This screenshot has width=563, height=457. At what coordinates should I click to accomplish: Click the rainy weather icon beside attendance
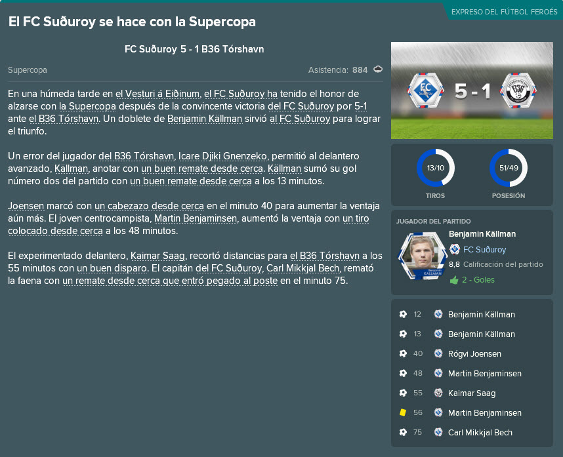[378, 70]
